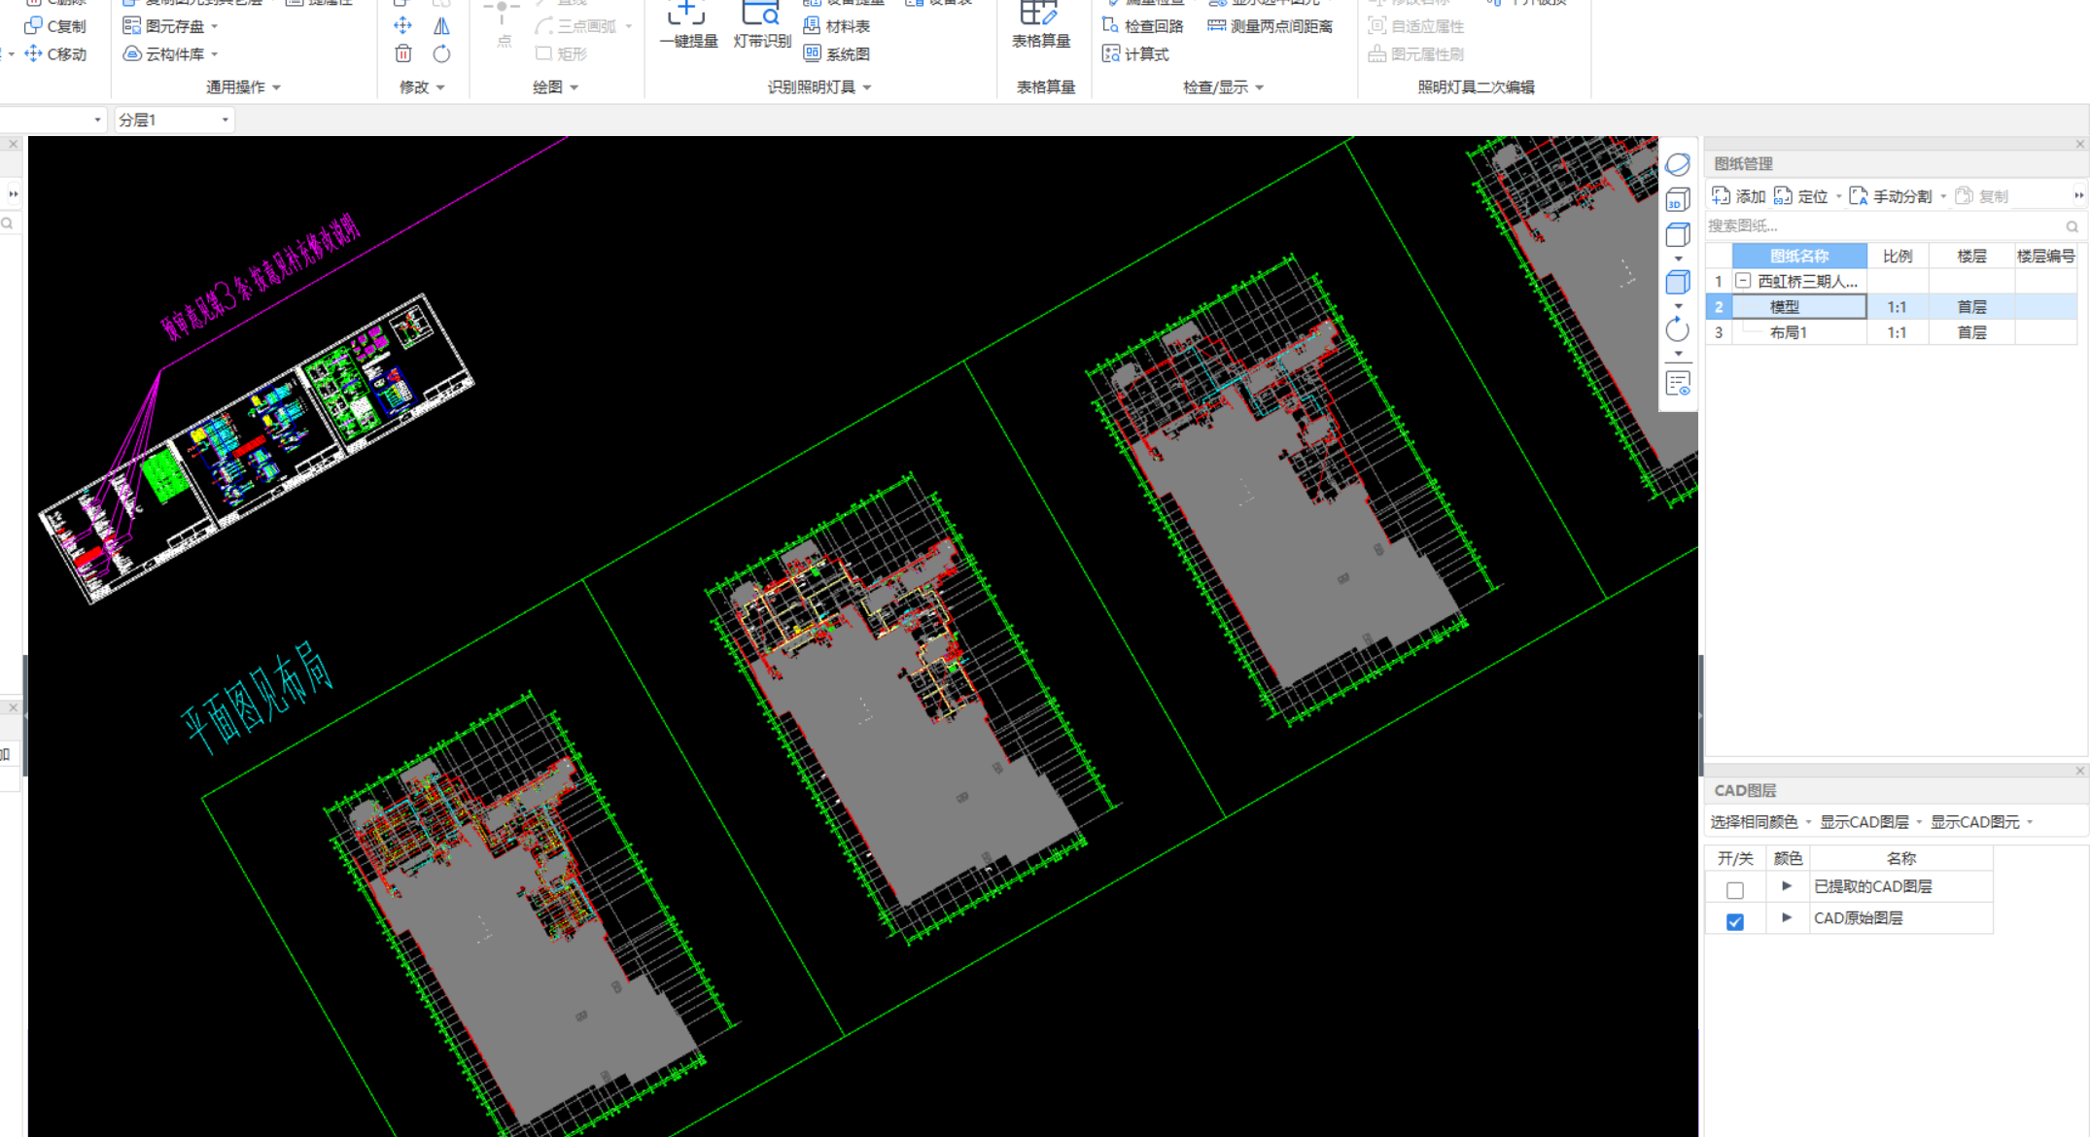Open the 选择相同颜色 menu
Image resolution: width=2090 pixels, height=1137 pixels.
(x=1760, y=822)
